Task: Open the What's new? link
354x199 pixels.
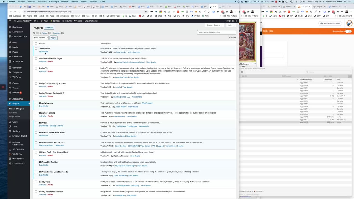Action: 147,103
